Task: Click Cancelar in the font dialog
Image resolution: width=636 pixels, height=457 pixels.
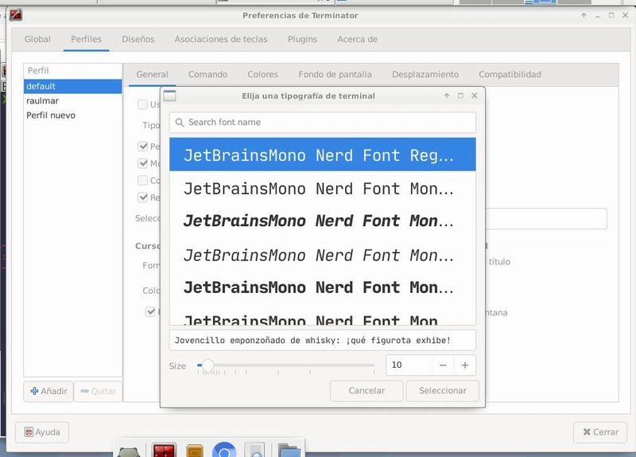Action: click(x=366, y=391)
